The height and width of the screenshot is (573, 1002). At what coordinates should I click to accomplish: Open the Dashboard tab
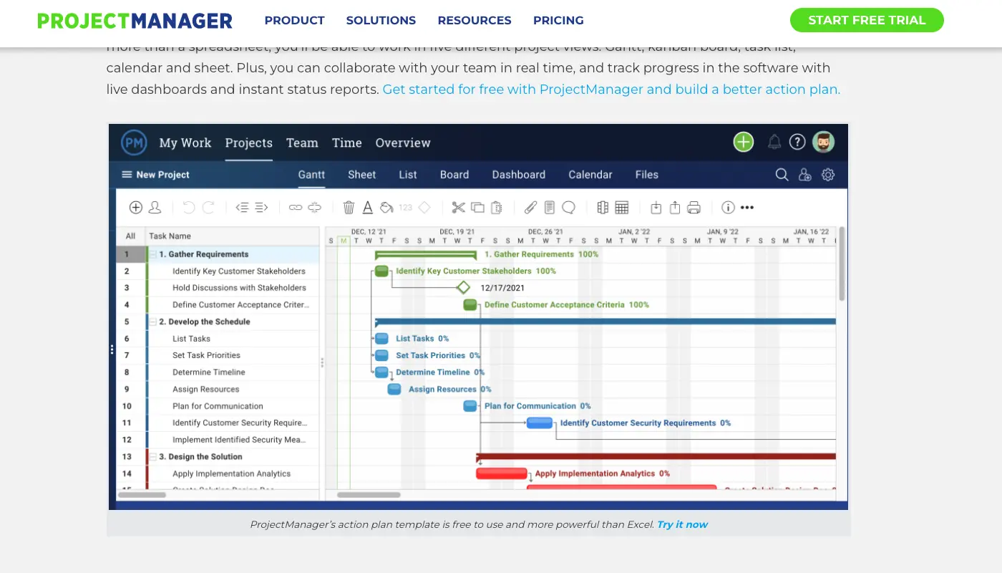(x=519, y=175)
